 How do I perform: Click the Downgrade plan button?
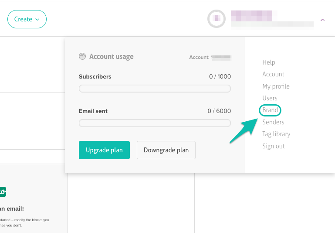point(166,150)
